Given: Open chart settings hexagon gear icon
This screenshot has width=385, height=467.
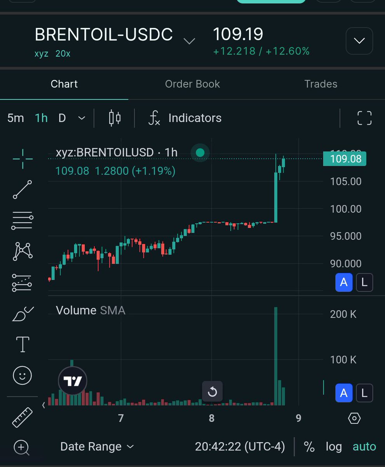Looking at the screenshot, I should (354, 418).
